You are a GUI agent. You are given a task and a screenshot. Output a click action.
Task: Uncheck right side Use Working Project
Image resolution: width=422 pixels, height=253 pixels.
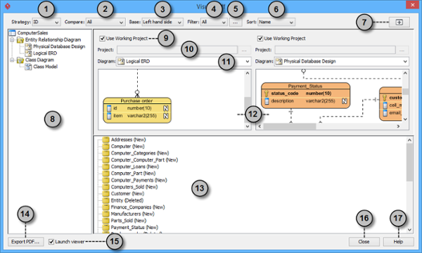[x=260, y=39]
